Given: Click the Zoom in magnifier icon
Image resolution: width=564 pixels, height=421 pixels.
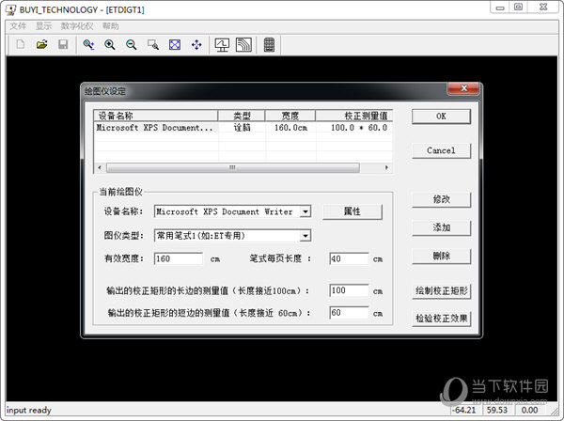Looking at the screenshot, I should pyautogui.click(x=110, y=44).
